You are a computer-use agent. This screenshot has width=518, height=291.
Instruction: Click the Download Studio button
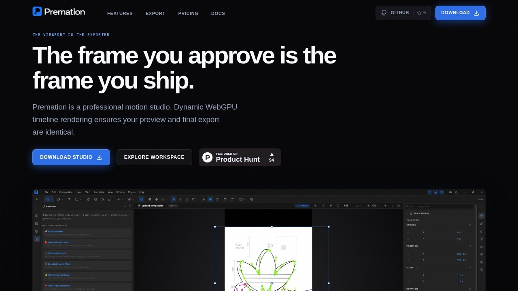71,157
